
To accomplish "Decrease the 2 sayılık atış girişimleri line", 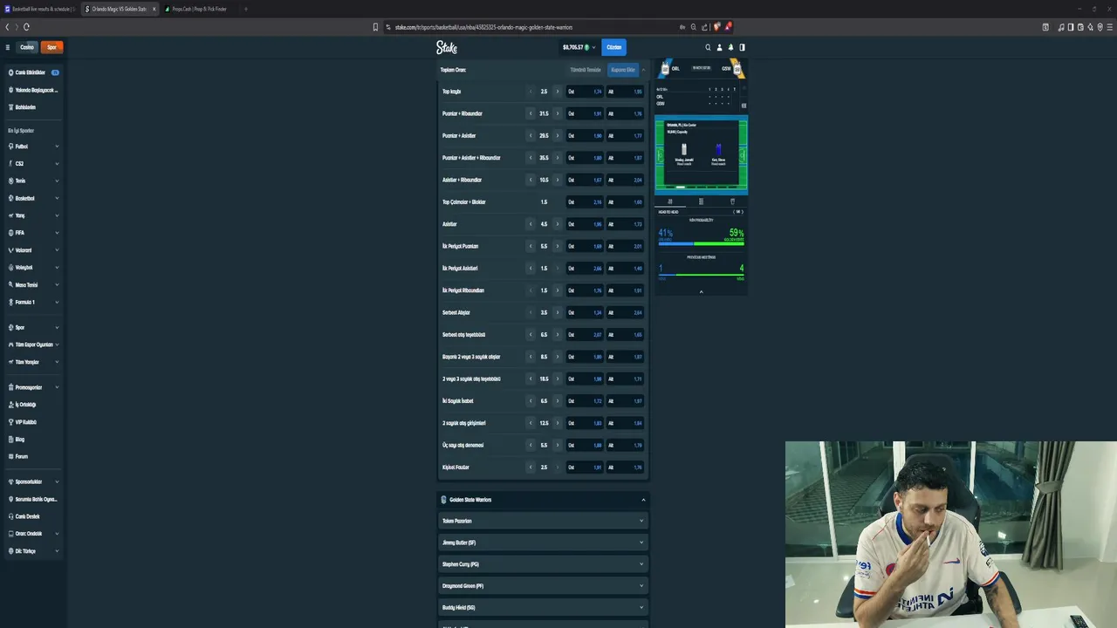I will click(x=531, y=423).
